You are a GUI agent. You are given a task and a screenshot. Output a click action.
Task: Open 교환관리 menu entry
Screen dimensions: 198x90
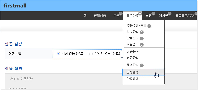click(x=133, y=44)
